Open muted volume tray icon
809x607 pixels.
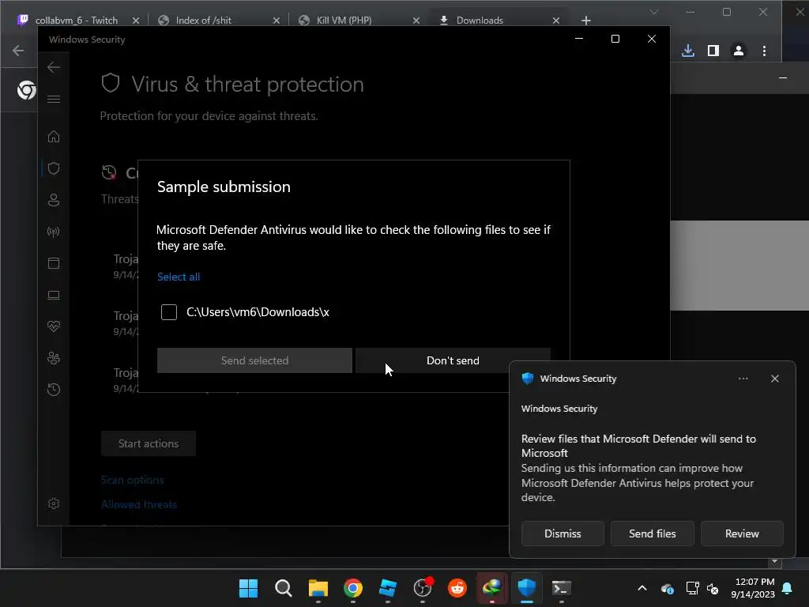tap(713, 588)
